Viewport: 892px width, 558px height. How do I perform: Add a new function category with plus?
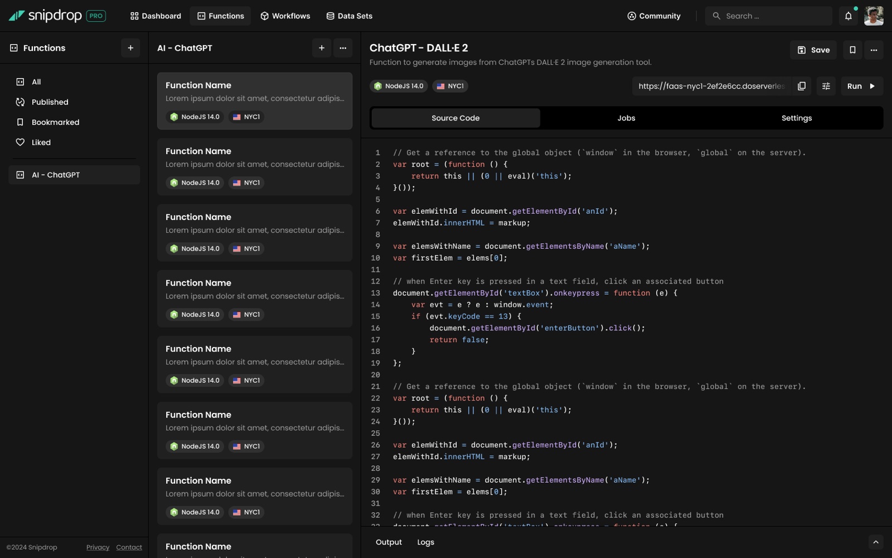(x=130, y=48)
